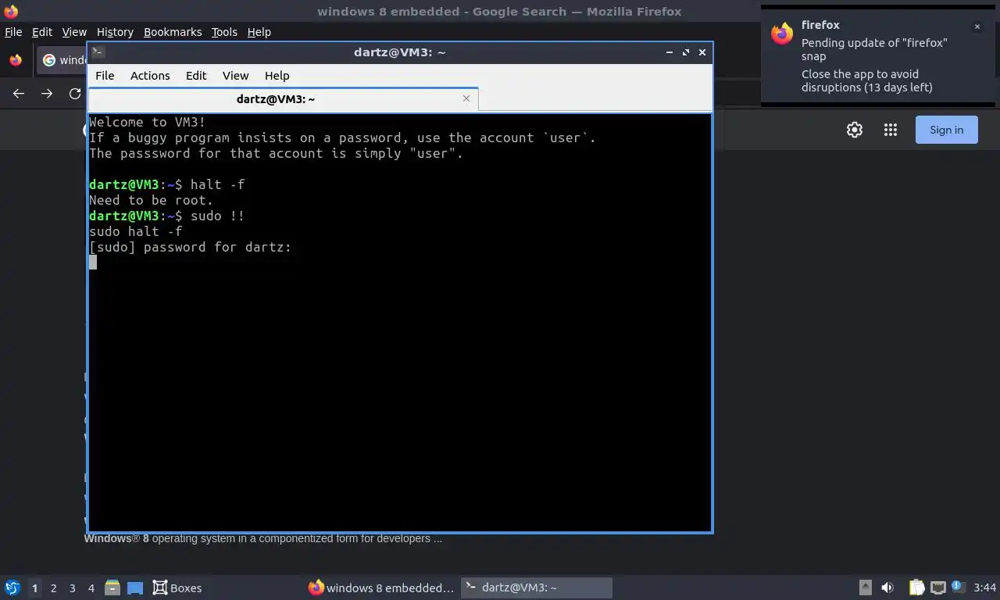1000x600 pixels.
Task: Close the terminal window
Action: (702, 52)
